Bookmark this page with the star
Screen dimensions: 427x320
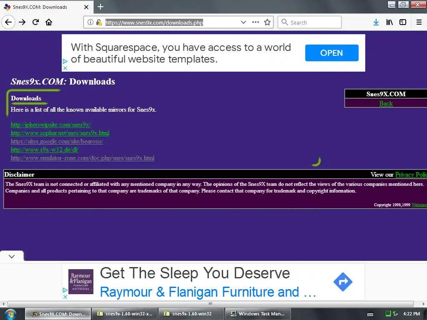(x=267, y=22)
